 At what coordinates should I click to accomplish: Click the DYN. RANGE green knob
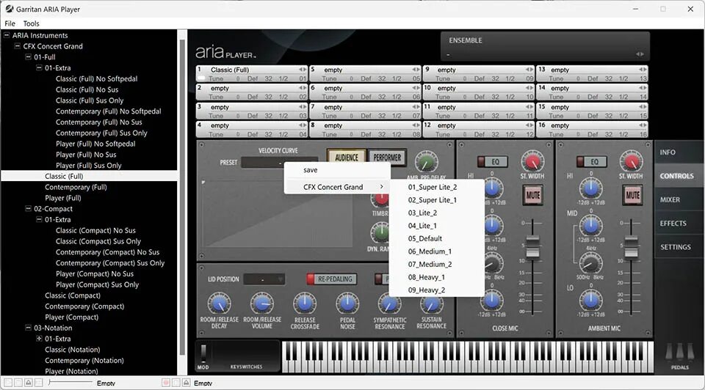(x=380, y=233)
